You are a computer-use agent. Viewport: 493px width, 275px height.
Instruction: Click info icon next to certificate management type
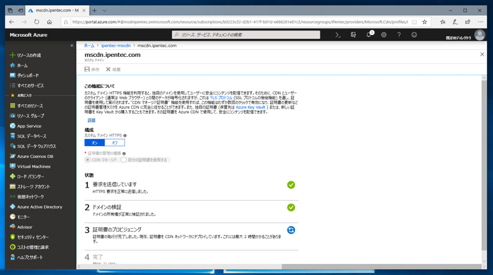124,153
